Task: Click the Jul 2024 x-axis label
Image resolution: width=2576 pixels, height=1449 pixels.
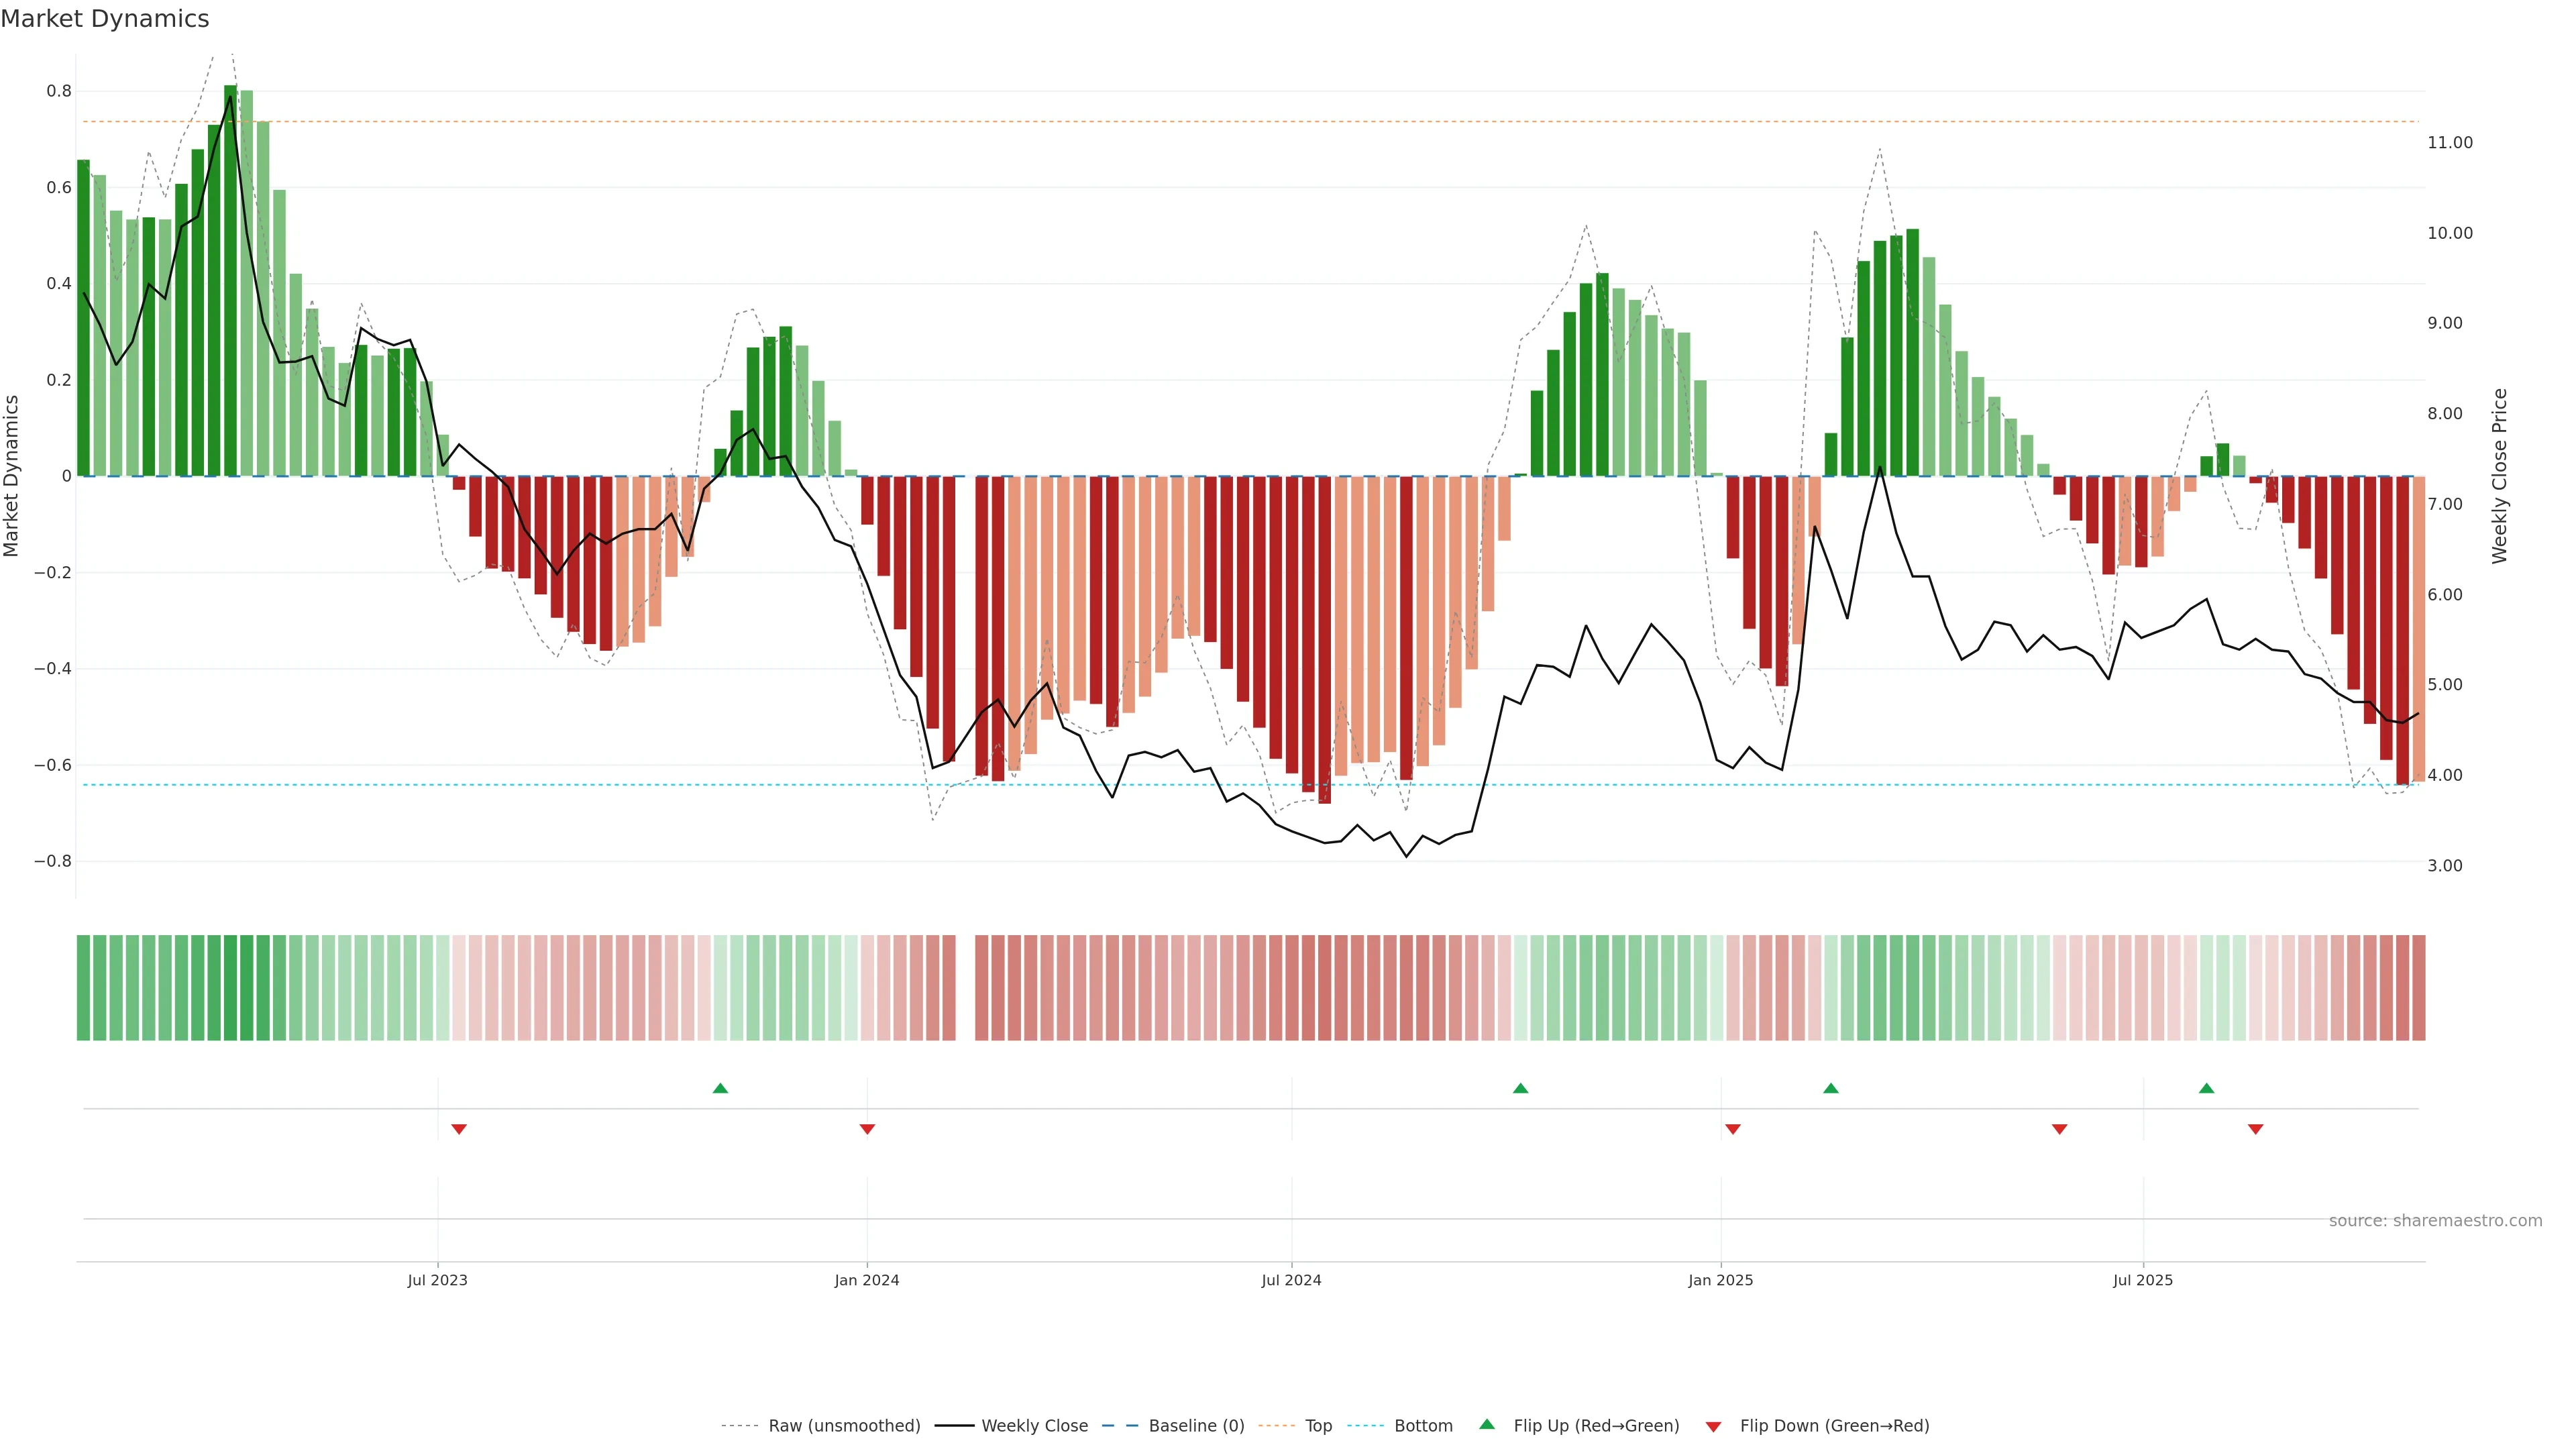Action: 1291,1281
